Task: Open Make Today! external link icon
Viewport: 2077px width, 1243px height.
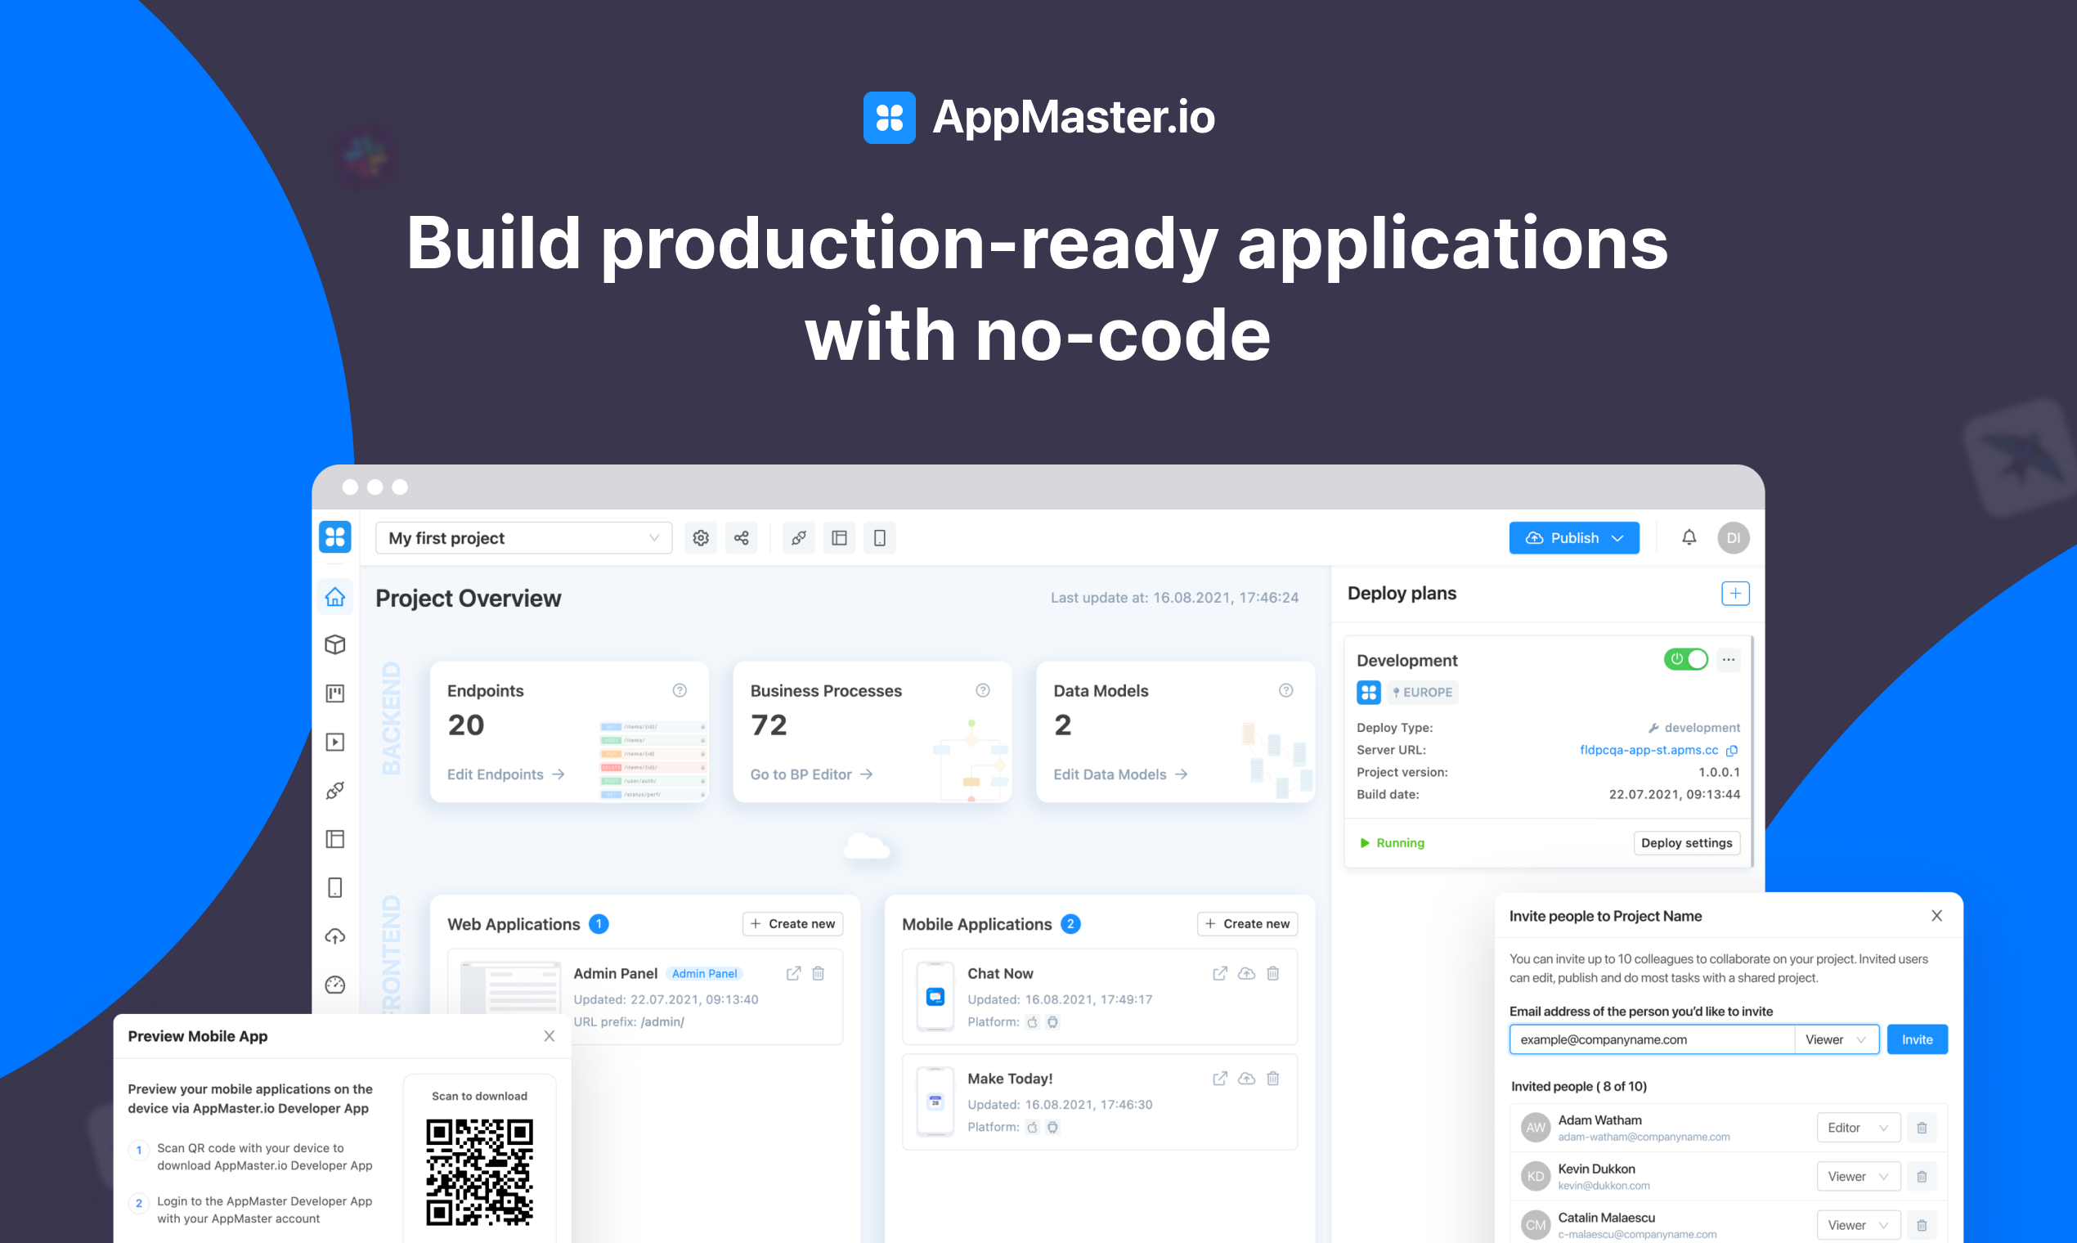Action: point(1220,1079)
